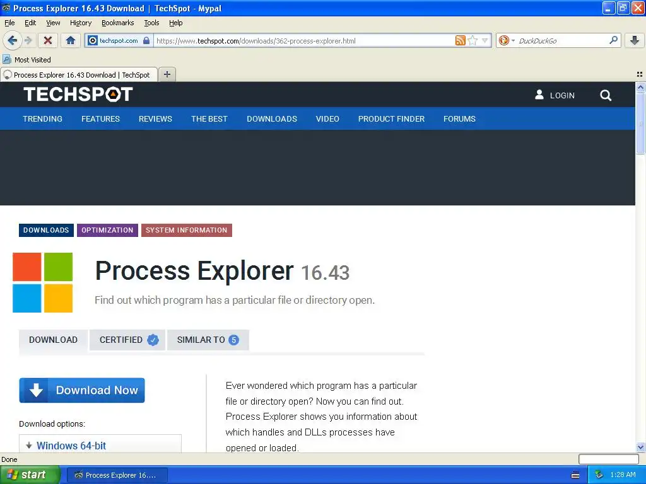Click the Process Explorer Windows logo thumbnail

tap(42, 283)
